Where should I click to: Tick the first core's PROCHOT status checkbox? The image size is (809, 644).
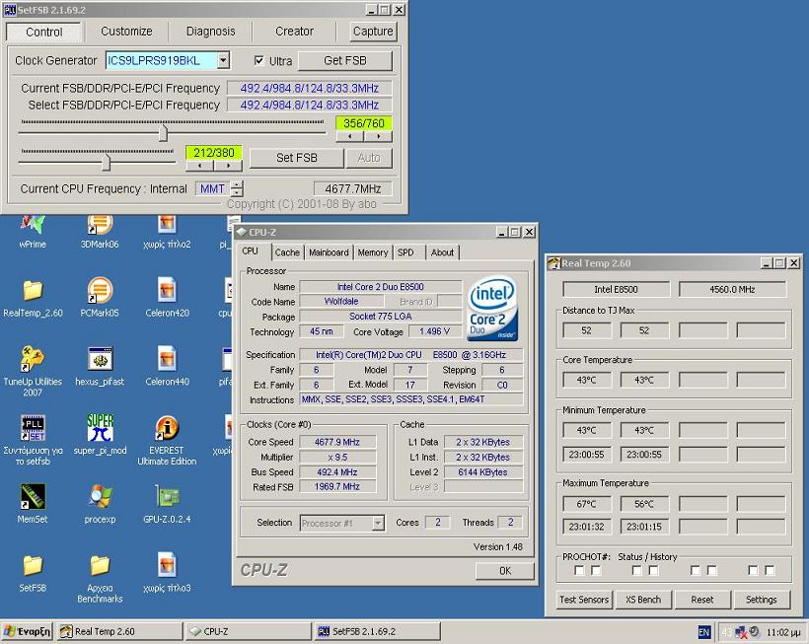point(579,570)
